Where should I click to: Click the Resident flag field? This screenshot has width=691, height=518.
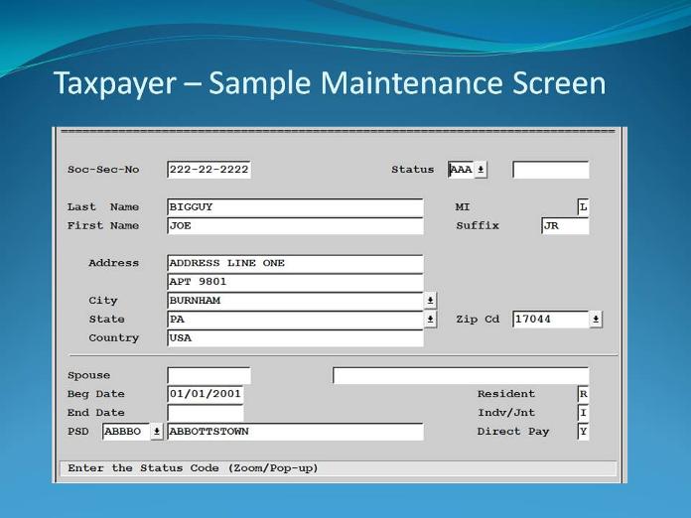584,394
